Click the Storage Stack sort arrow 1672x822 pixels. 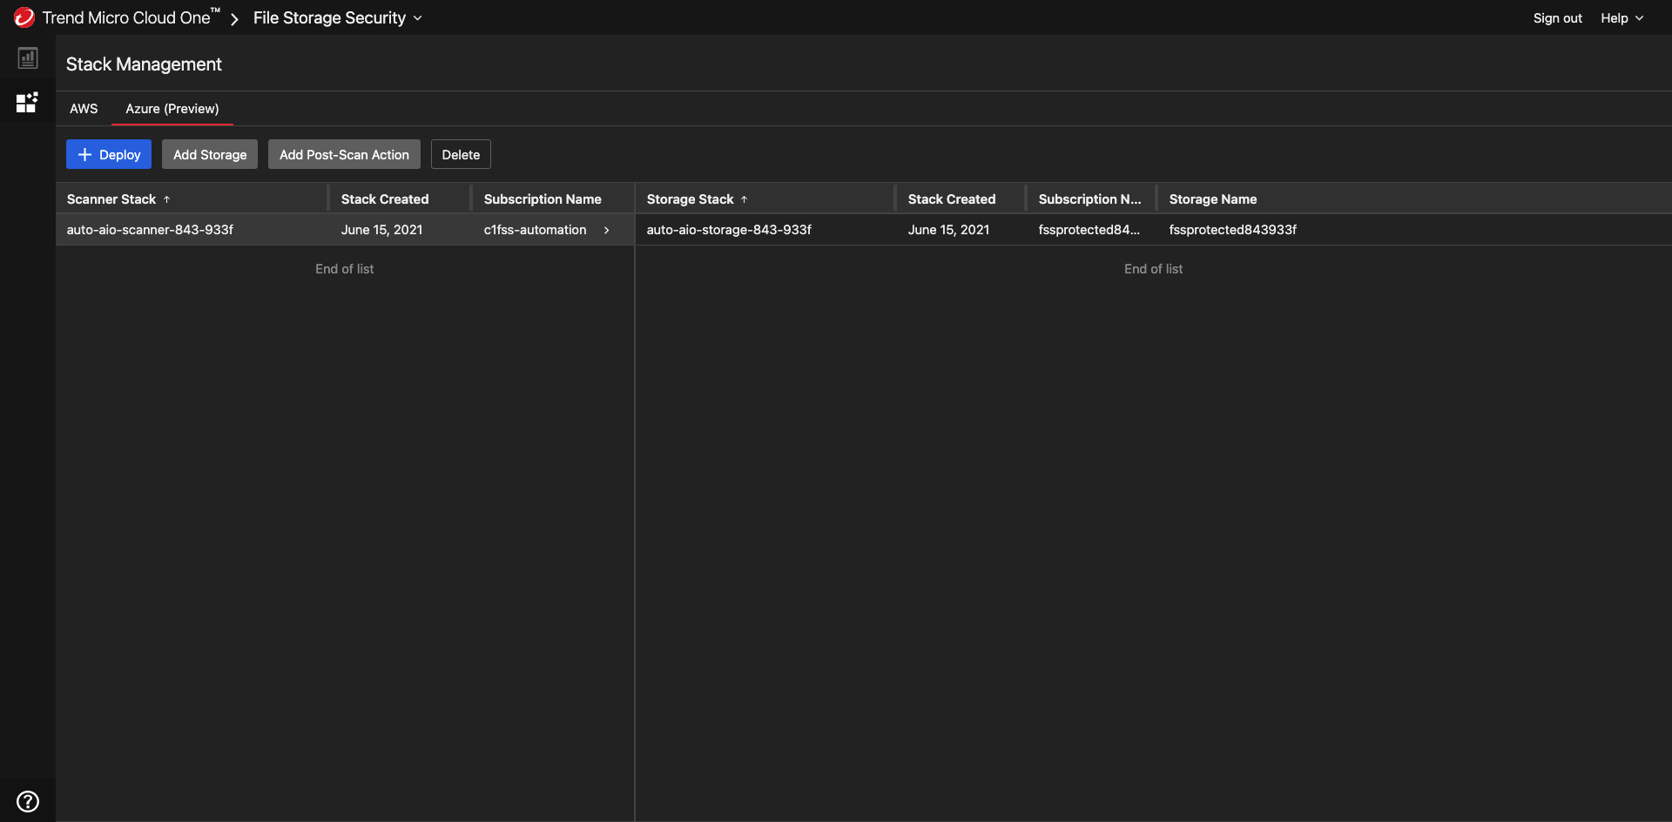pos(745,199)
